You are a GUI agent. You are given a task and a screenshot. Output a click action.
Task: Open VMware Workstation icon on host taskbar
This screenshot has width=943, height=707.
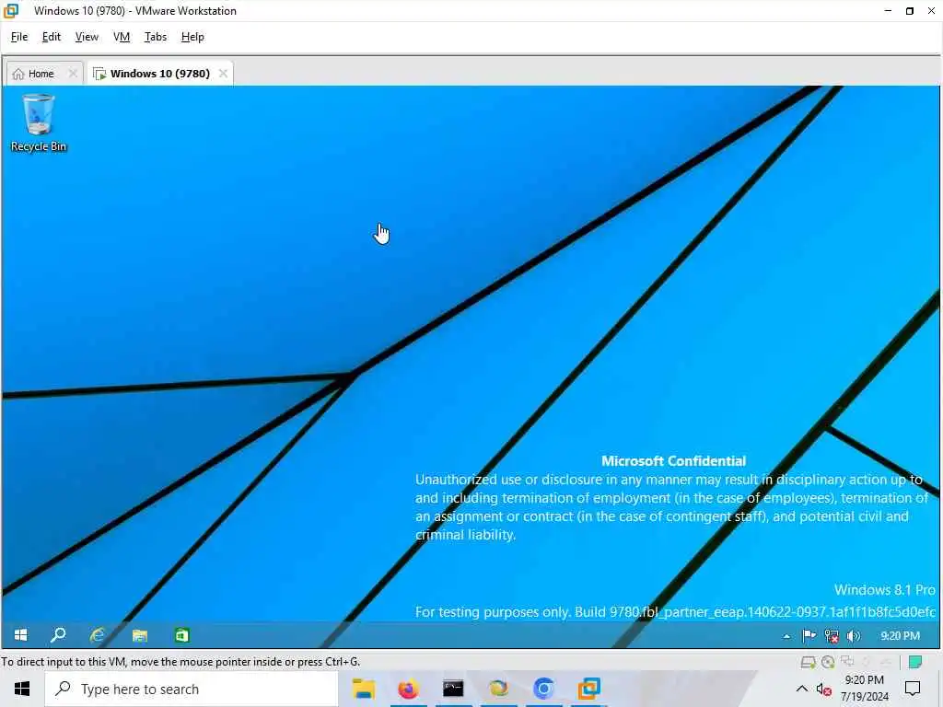coord(588,689)
